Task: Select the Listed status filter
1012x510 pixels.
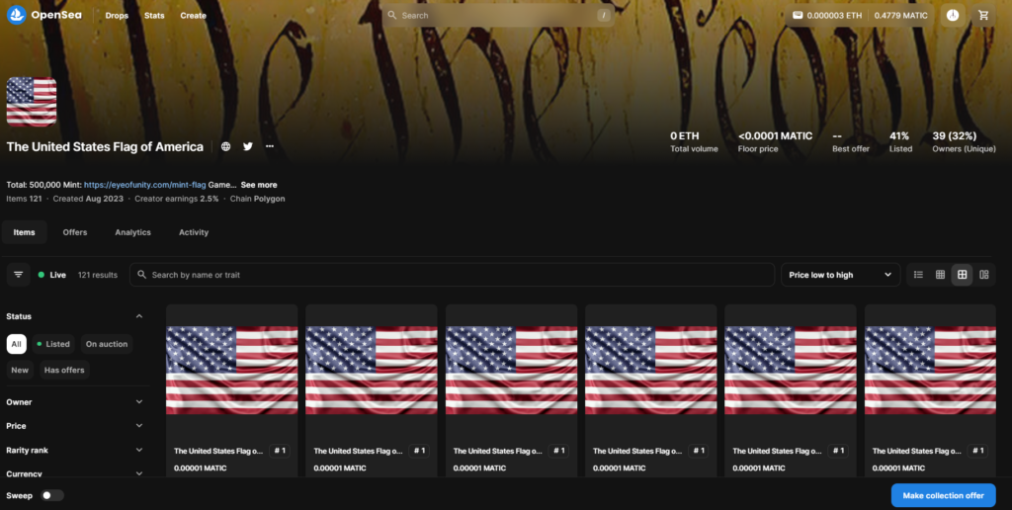Action: tap(53, 344)
